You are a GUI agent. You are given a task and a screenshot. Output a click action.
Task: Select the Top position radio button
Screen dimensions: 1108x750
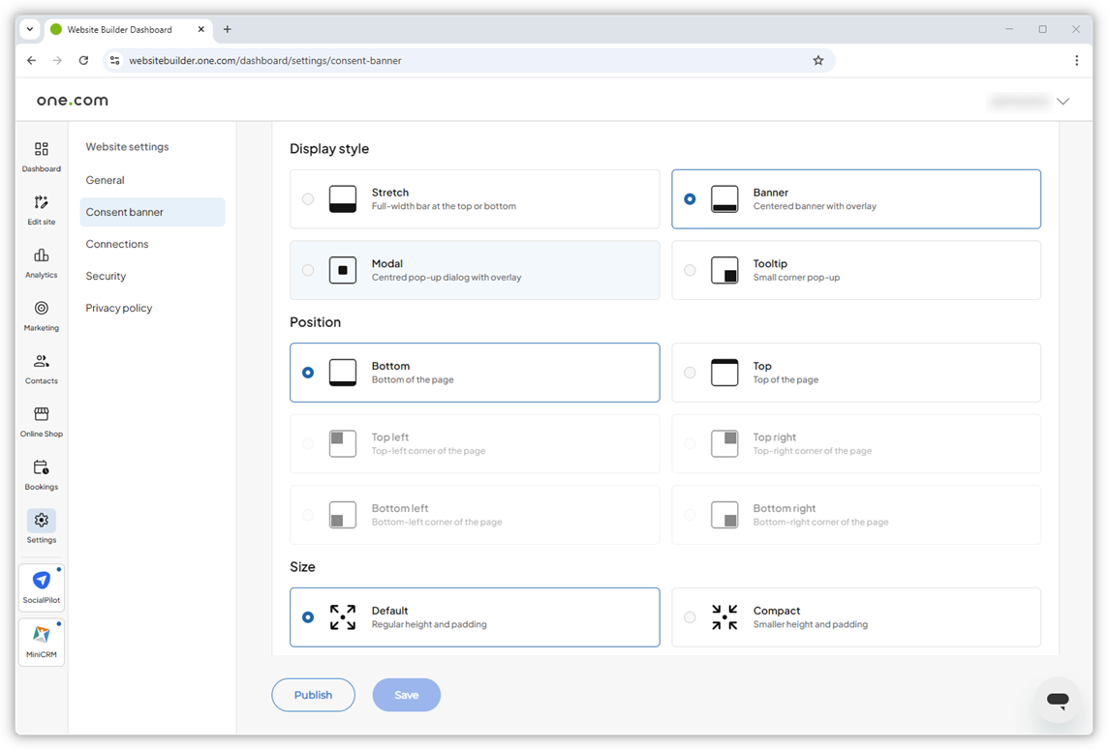pos(690,373)
